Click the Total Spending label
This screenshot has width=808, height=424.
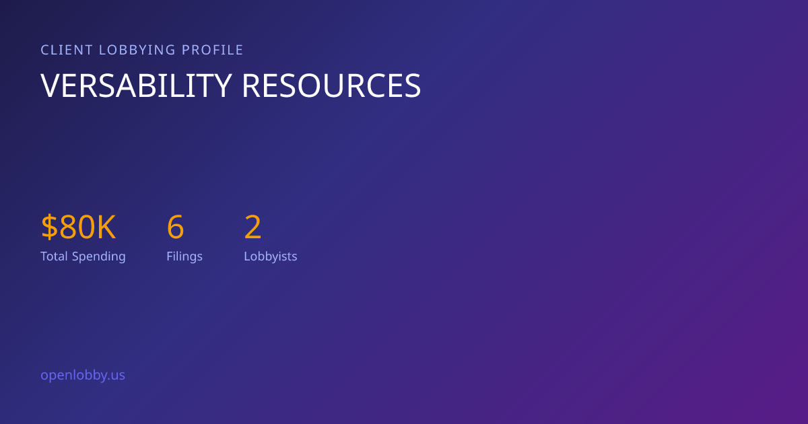pos(83,256)
